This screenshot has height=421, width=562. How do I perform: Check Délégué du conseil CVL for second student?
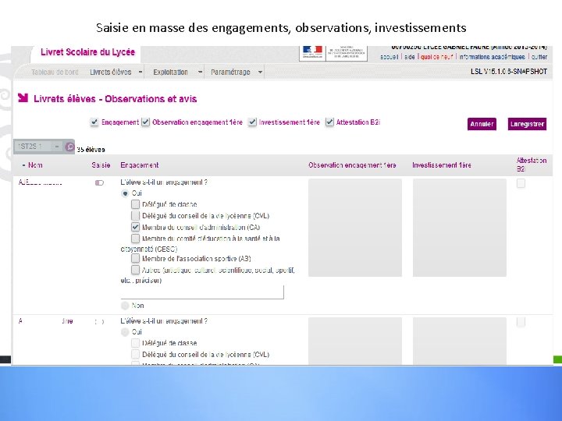click(x=135, y=354)
